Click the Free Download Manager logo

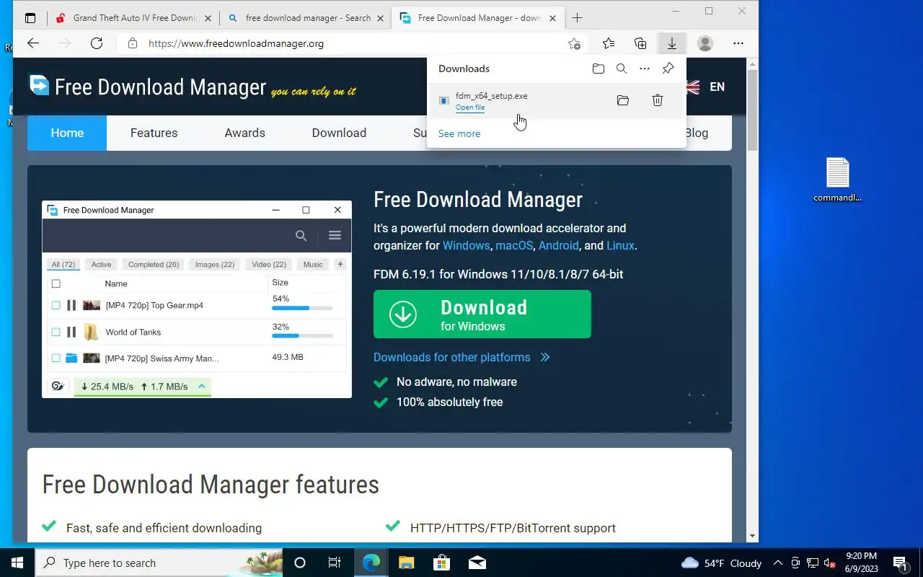pos(193,87)
